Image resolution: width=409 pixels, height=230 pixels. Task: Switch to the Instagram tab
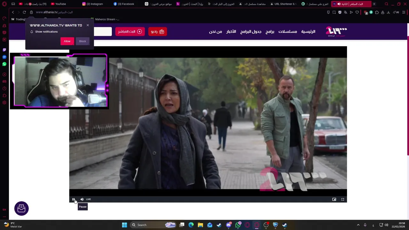95,4
